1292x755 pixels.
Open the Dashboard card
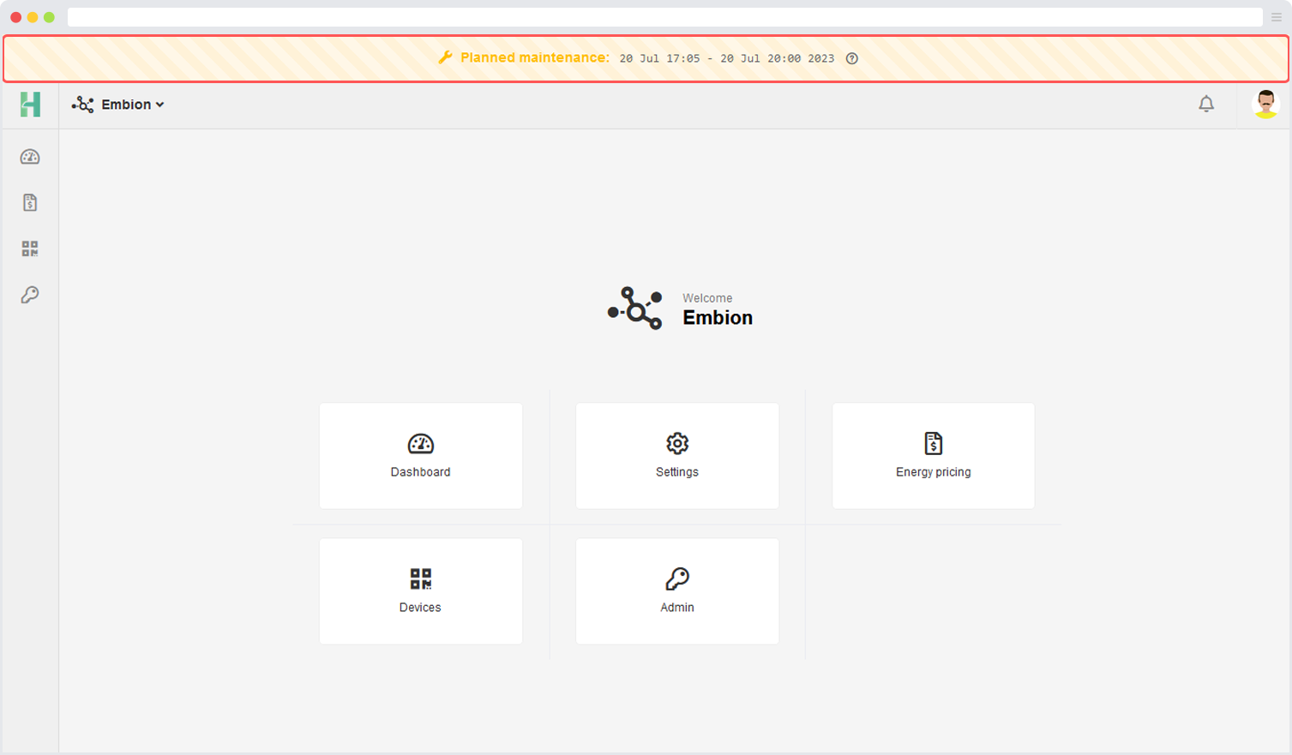pos(420,456)
